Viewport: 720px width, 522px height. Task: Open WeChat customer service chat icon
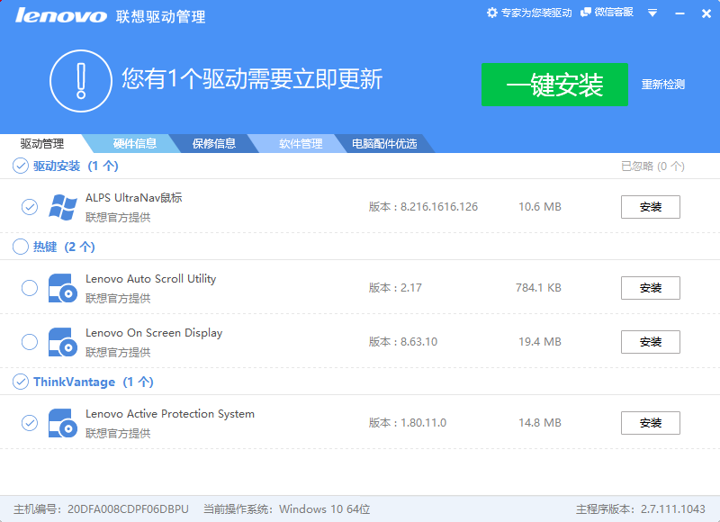tap(586, 13)
